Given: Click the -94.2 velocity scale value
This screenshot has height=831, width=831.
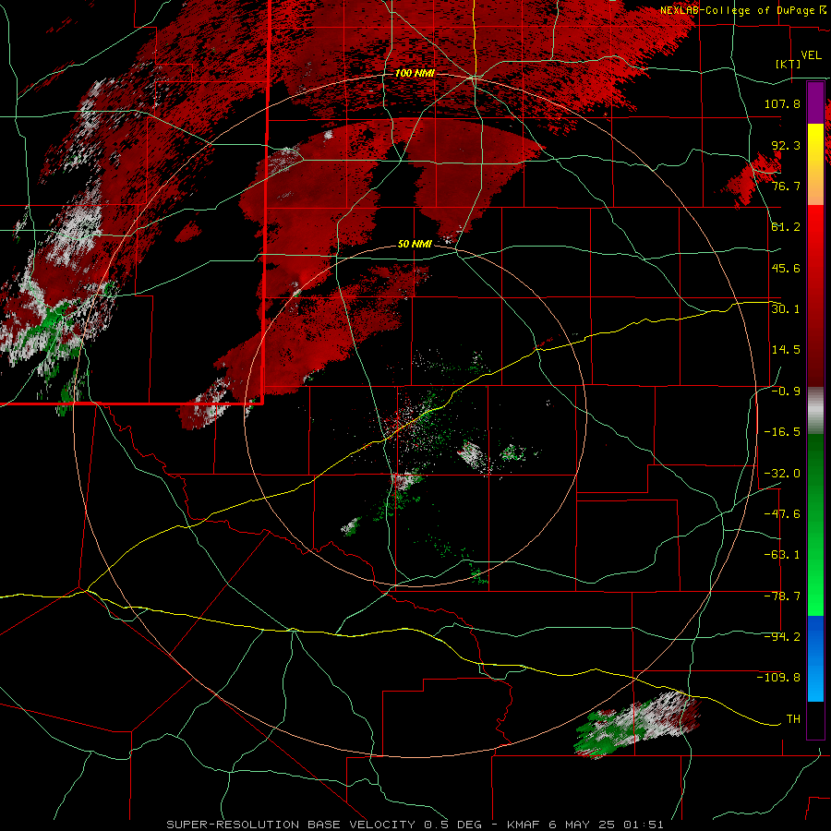Looking at the screenshot, I should [x=782, y=637].
